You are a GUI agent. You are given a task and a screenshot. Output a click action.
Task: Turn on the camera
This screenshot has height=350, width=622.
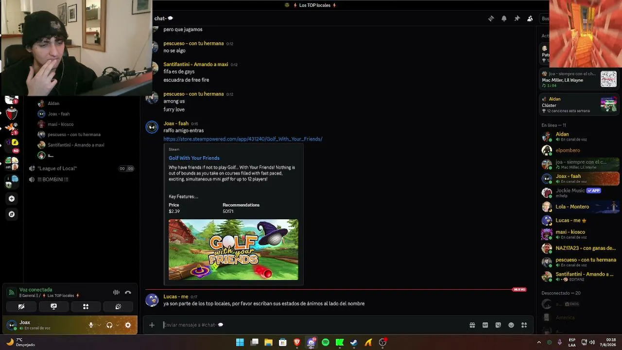pos(21,307)
